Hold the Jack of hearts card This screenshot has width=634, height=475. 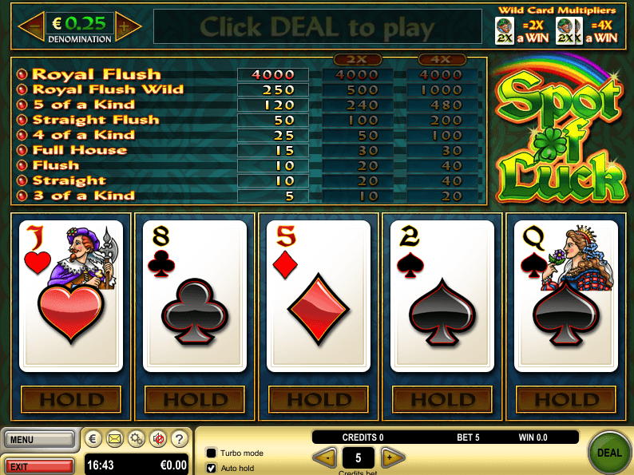tap(71, 296)
